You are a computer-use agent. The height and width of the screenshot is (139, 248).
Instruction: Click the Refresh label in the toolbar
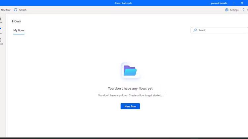22,10
